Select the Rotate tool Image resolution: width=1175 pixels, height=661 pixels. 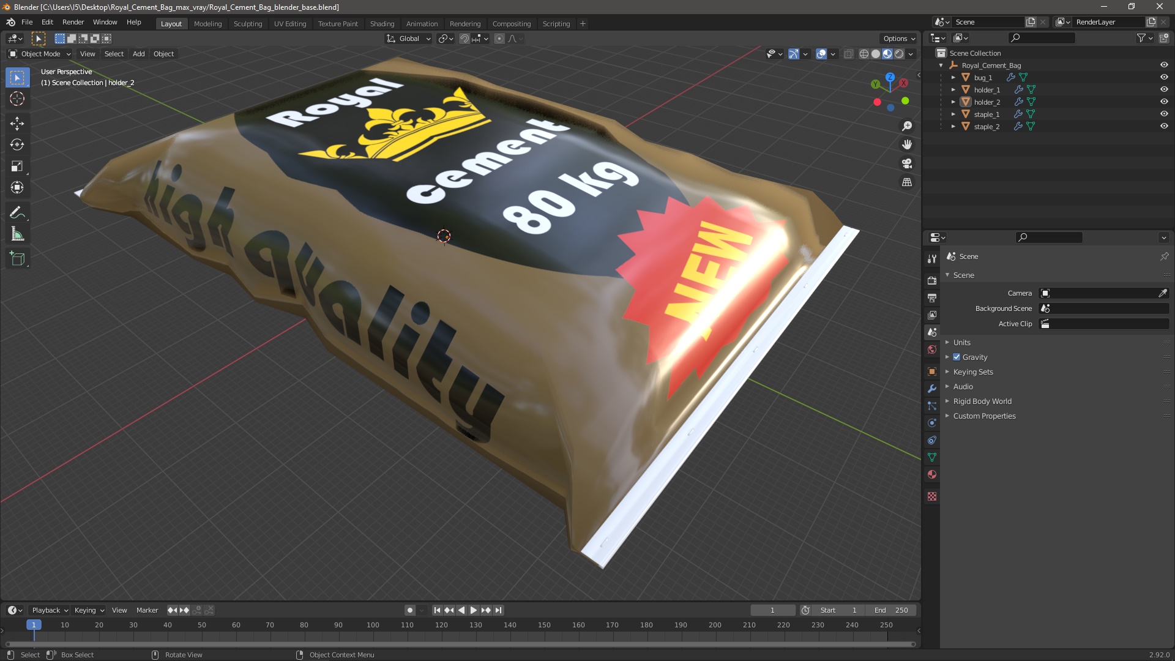point(17,144)
